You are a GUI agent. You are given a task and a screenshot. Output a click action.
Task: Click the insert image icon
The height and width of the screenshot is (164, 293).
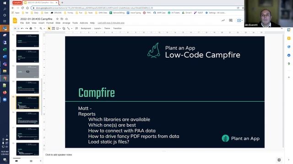click(x=58, y=28)
